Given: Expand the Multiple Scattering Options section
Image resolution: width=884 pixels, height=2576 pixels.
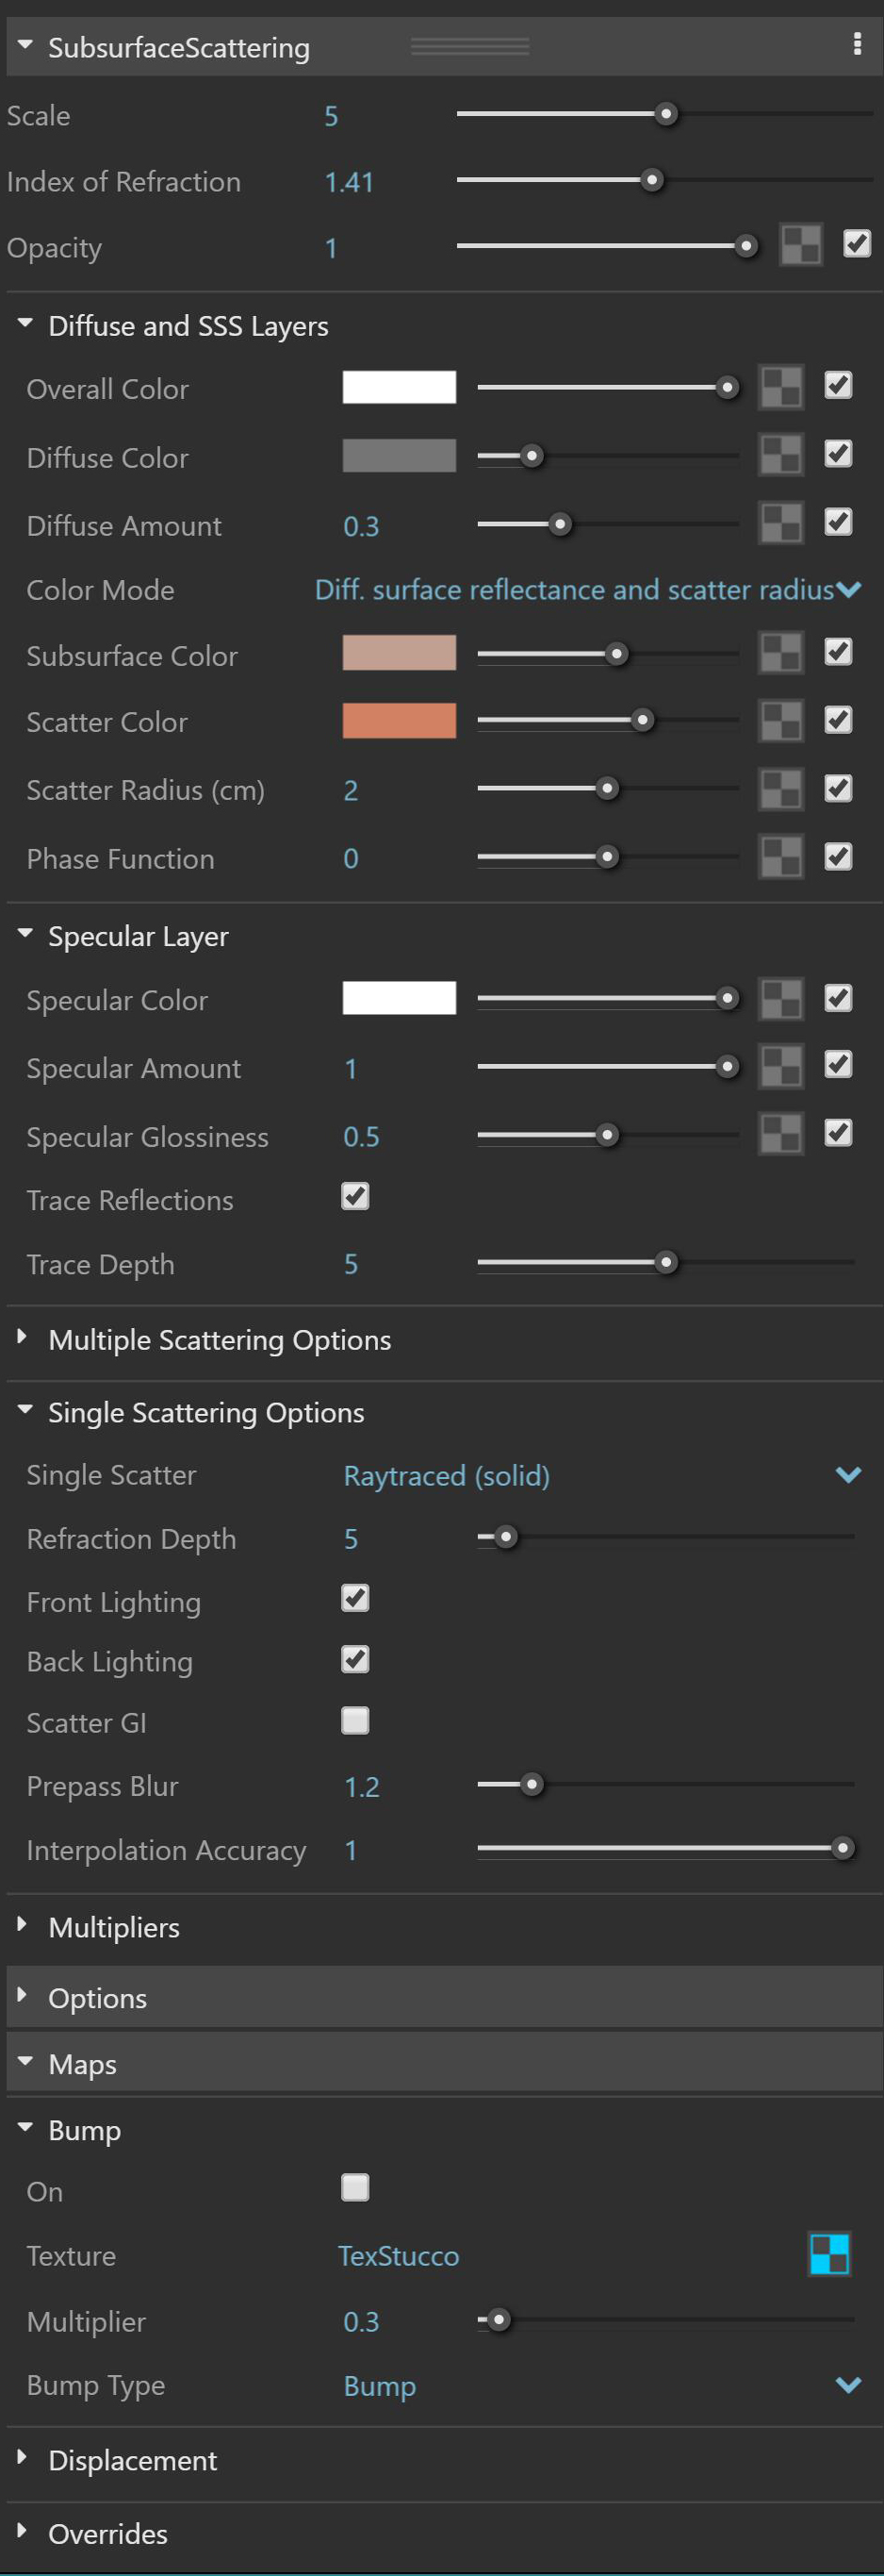Looking at the screenshot, I should pos(220,1340).
